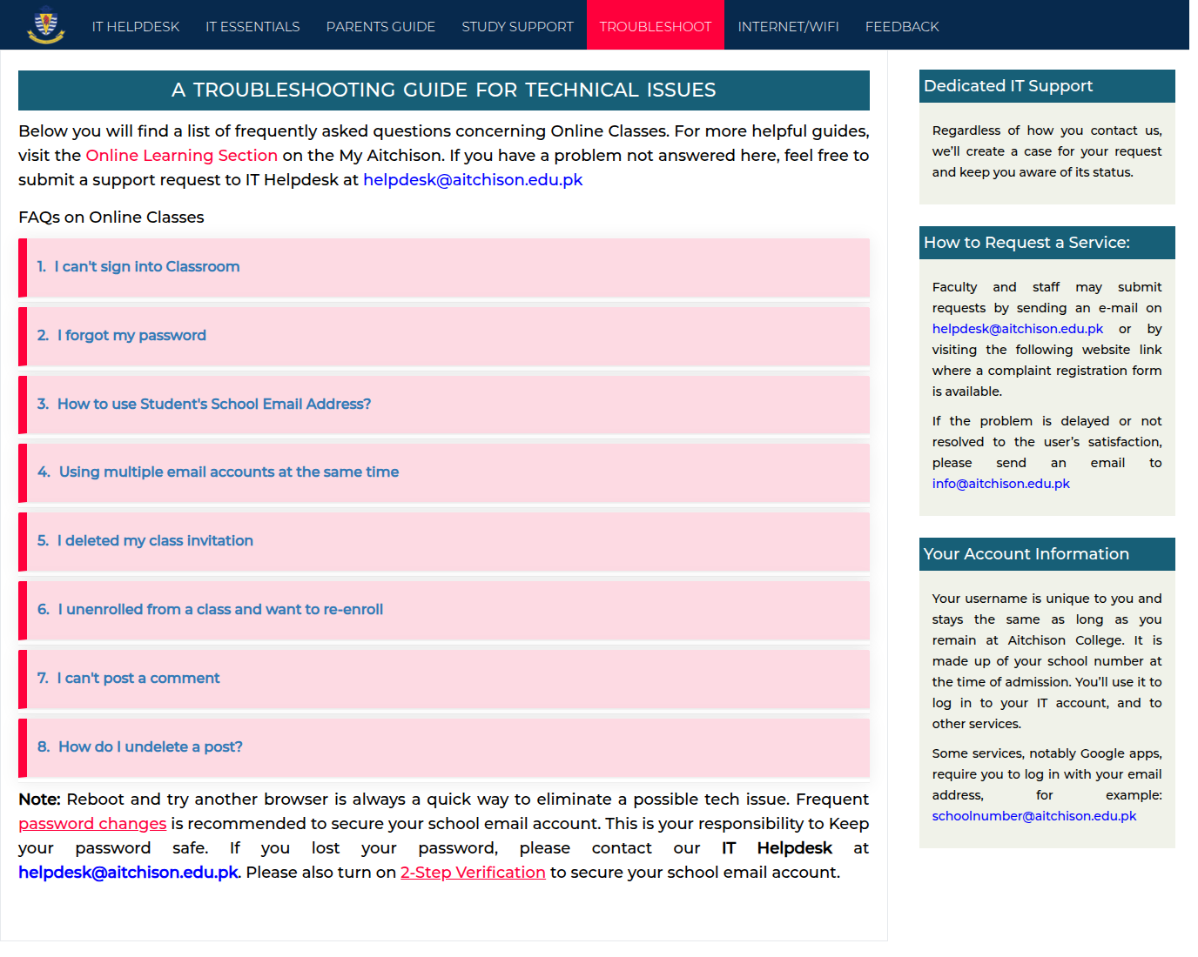1198x957 pixels.
Task: Select Study Support in navigation
Action: pyautogui.click(x=517, y=27)
